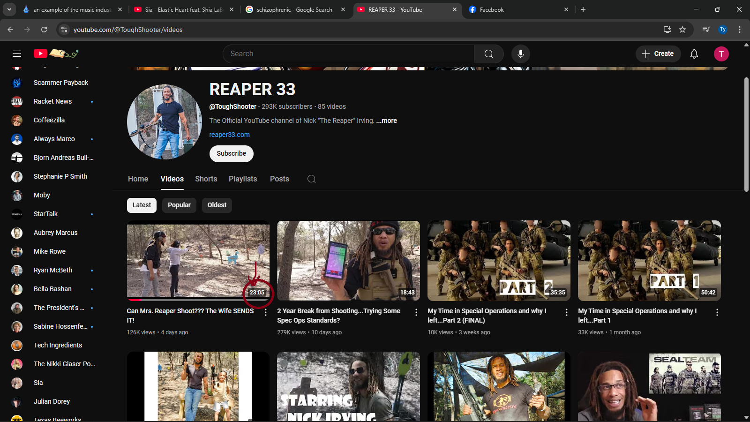Switch to the channel Home tab

point(138,179)
